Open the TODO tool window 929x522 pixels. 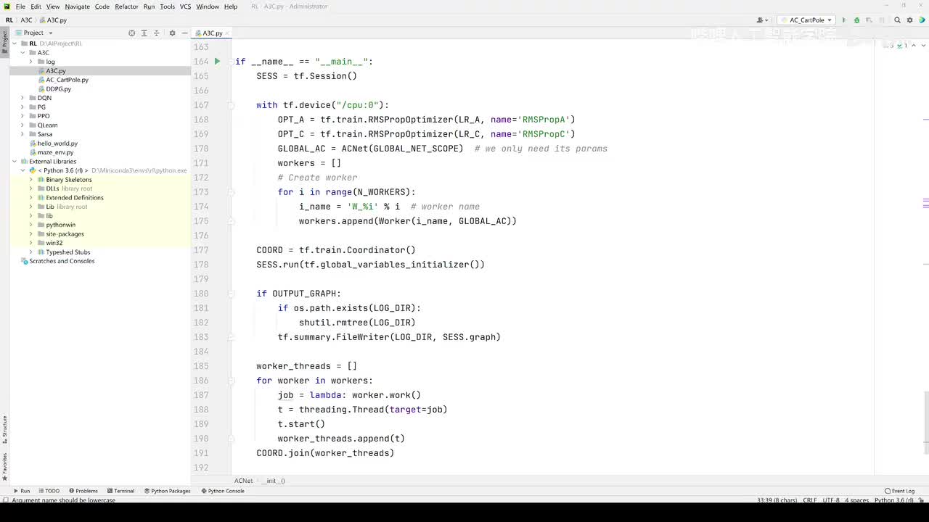[x=49, y=491]
